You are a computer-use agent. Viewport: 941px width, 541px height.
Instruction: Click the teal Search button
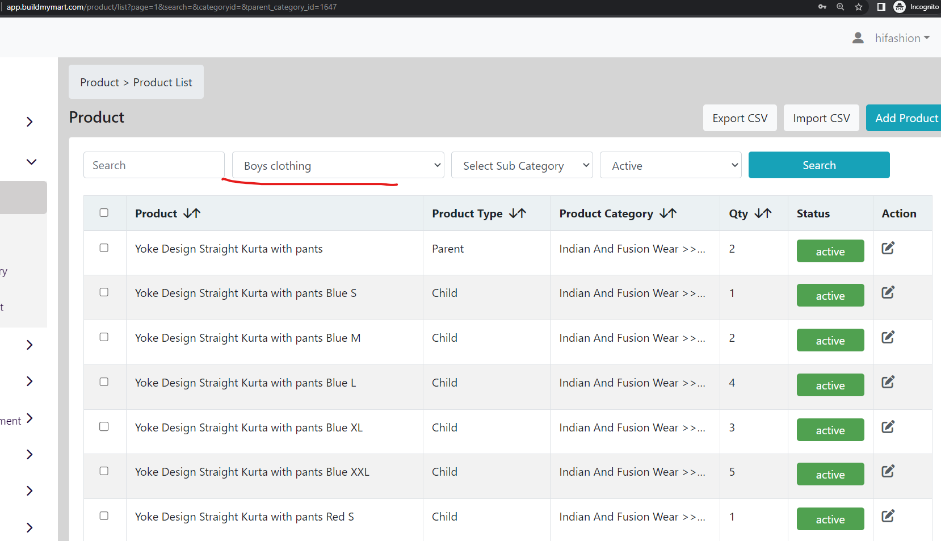pyautogui.click(x=819, y=165)
